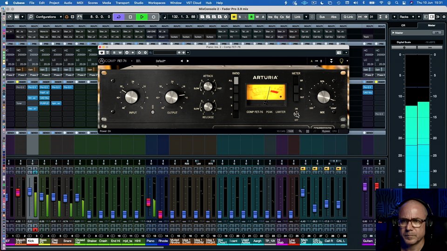Click the Activate Cycle button in the transport
The width and height of the screenshot is (447, 251).
(x=119, y=17)
